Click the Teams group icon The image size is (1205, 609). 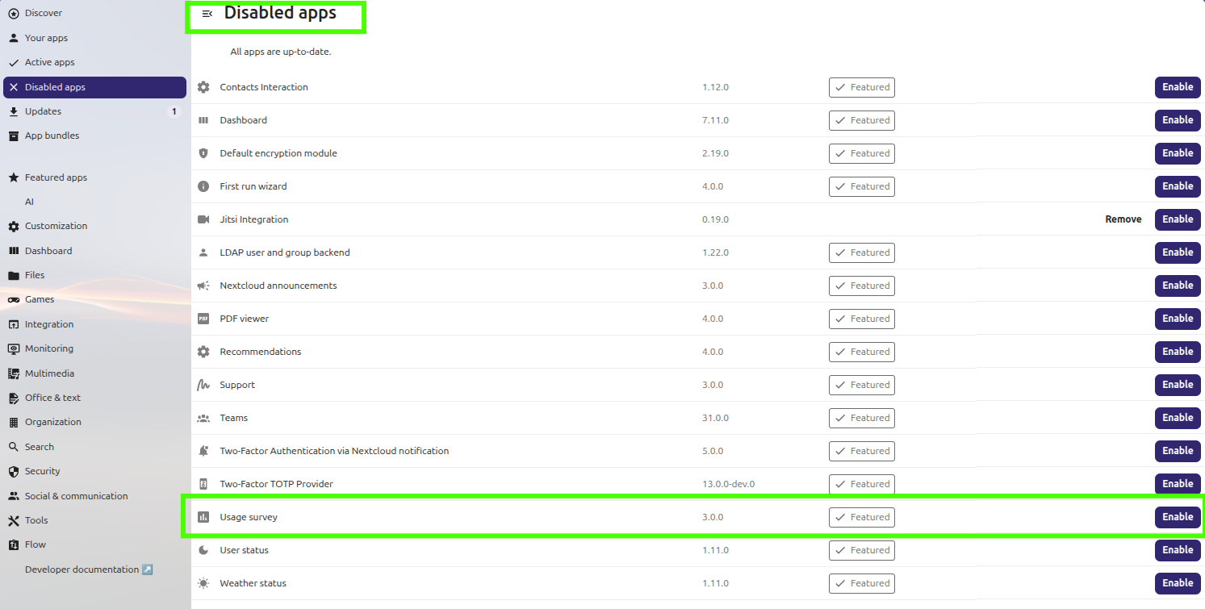click(x=203, y=418)
